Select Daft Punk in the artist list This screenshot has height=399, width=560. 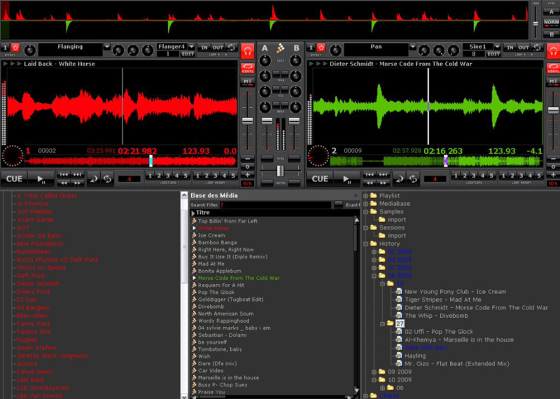(x=31, y=275)
